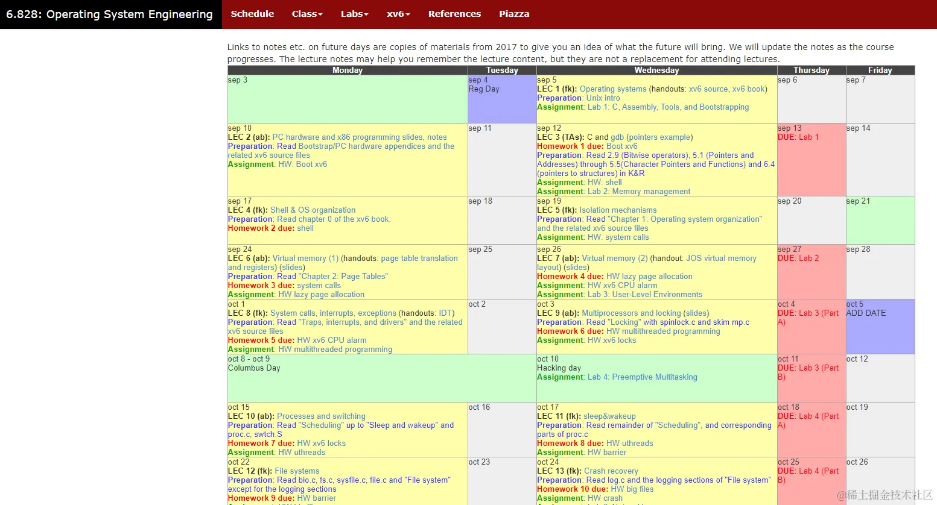Open the HW big files homework link
This screenshot has width=937, height=505.
pos(632,489)
